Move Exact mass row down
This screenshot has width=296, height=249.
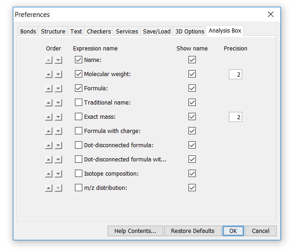click(x=58, y=117)
